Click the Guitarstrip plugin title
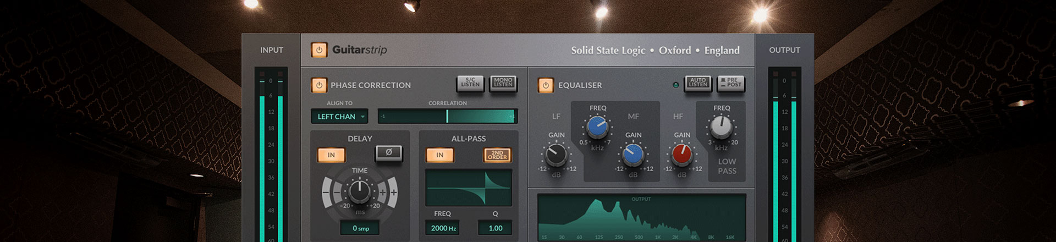The width and height of the screenshot is (1056, 242). click(360, 50)
